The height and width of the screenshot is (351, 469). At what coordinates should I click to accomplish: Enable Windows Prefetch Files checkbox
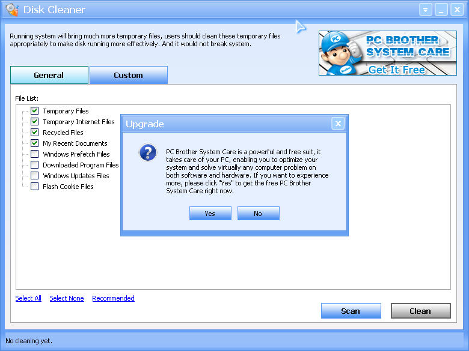click(35, 154)
